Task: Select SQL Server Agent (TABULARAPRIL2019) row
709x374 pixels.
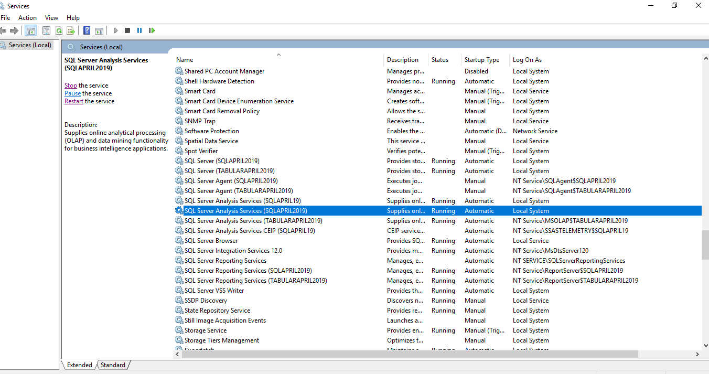Action: (x=438, y=191)
